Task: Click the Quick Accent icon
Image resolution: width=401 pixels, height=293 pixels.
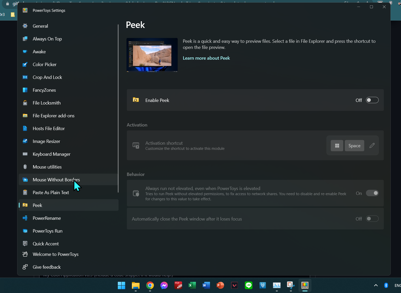Action: 25,244
